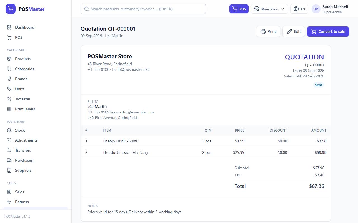
Task: Click the POSMaster shopping cart logo icon
Action: pyautogui.click(x=11, y=9)
